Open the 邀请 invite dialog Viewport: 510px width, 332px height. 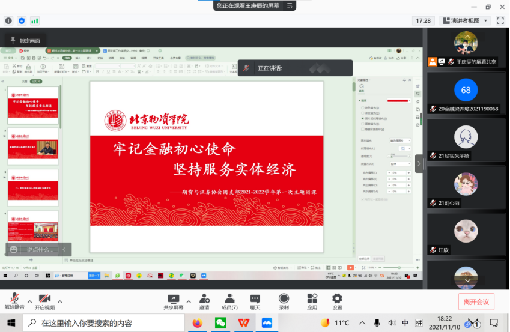pos(204,300)
